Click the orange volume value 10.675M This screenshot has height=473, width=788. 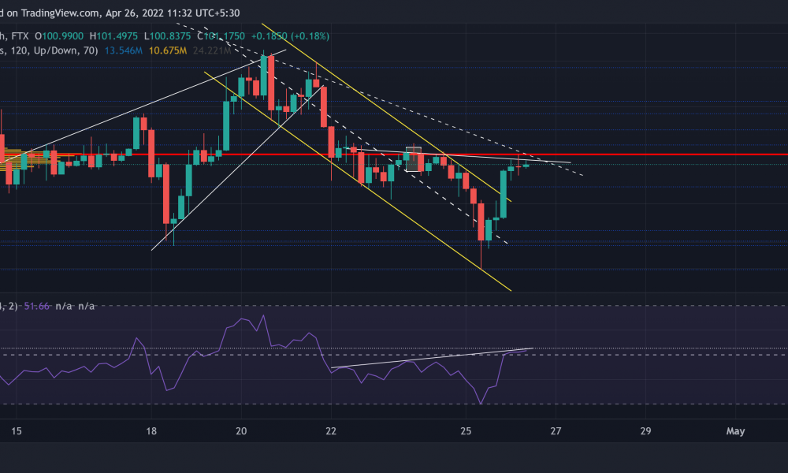[168, 50]
